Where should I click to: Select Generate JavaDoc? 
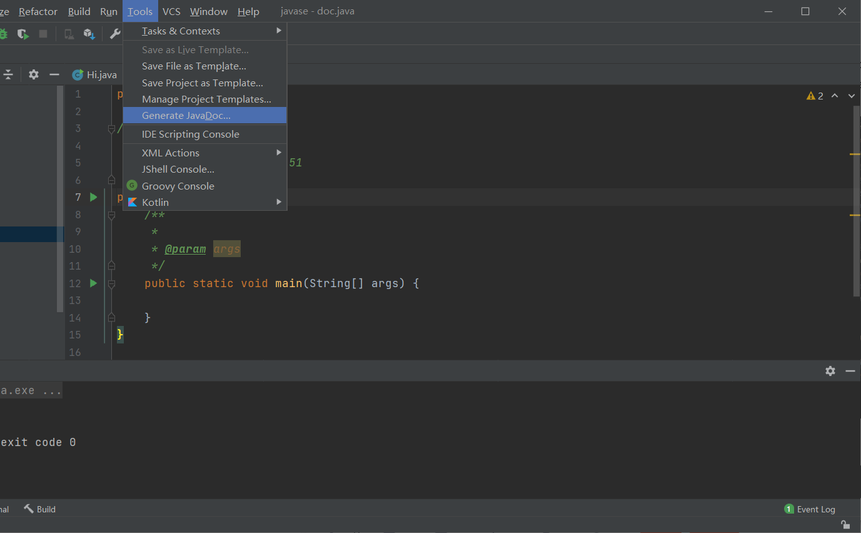tap(205, 115)
